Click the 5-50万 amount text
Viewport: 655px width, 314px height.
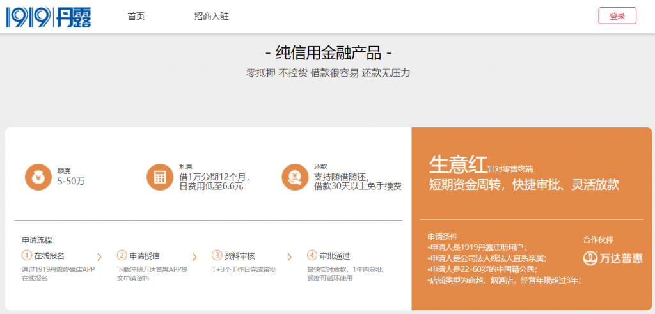(x=71, y=181)
